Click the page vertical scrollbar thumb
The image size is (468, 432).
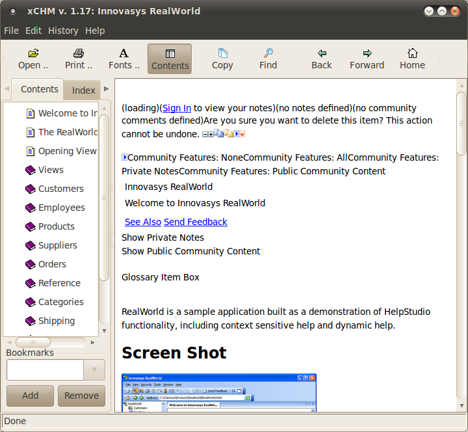[461, 124]
